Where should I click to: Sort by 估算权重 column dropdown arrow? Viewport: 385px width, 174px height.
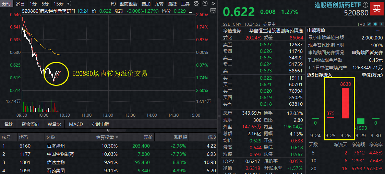[117, 137]
